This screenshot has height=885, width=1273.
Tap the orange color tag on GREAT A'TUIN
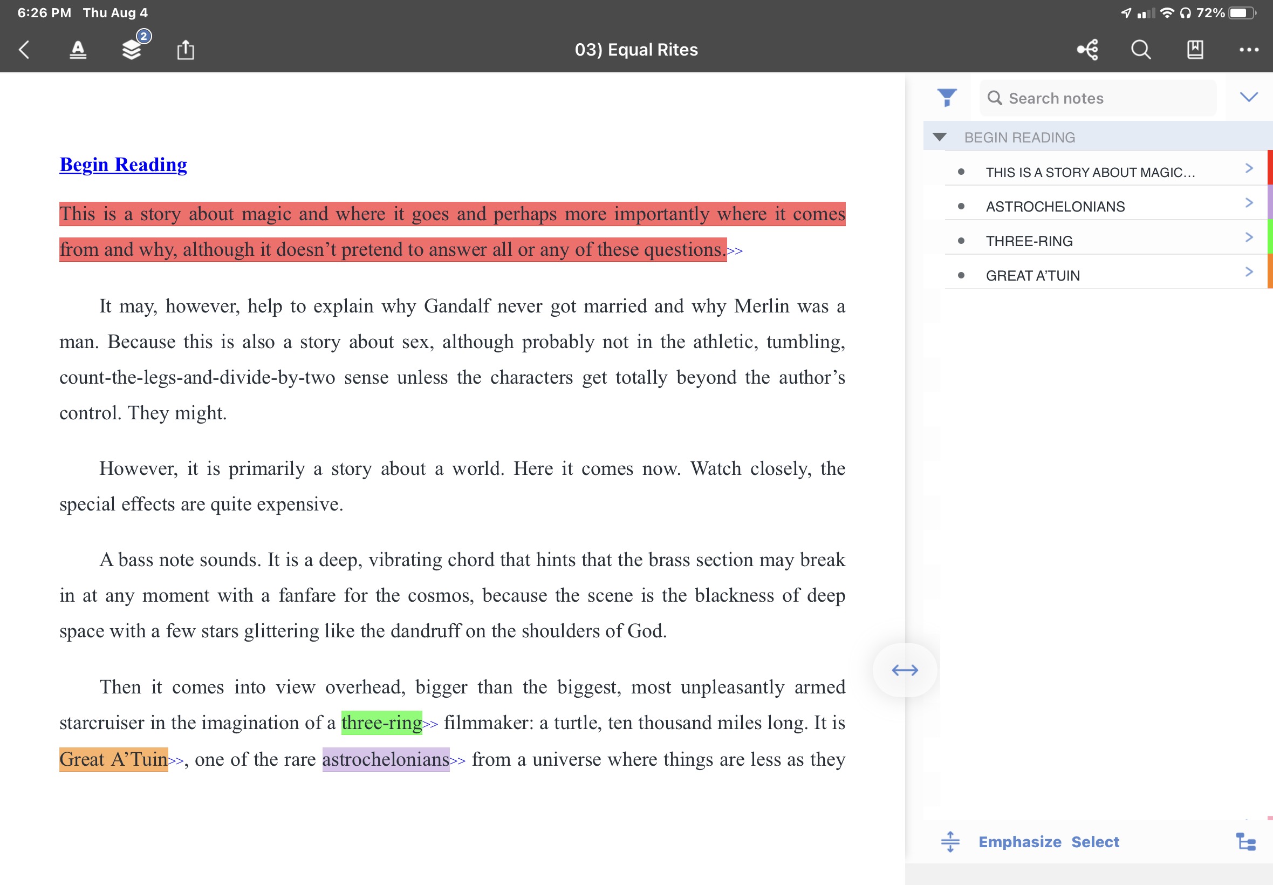point(1270,271)
